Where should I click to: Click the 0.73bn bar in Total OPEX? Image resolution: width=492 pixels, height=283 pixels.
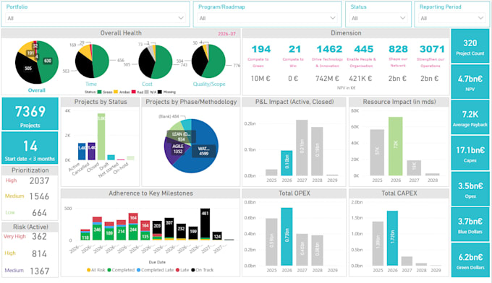[287, 237]
